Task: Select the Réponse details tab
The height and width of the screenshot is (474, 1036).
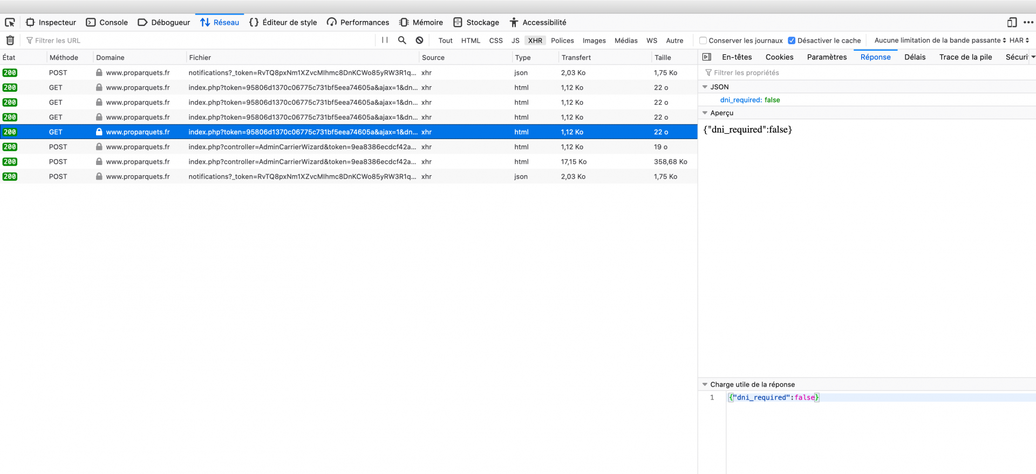Action: [x=875, y=57]
